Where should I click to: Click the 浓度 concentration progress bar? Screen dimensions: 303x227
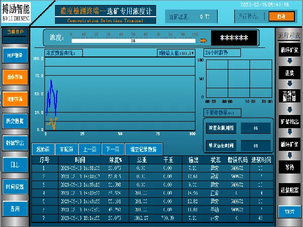[134, 38]
